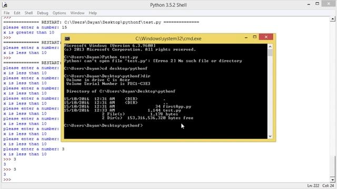
Task: Click the Python Shell title bar icon
Action: 5,5
